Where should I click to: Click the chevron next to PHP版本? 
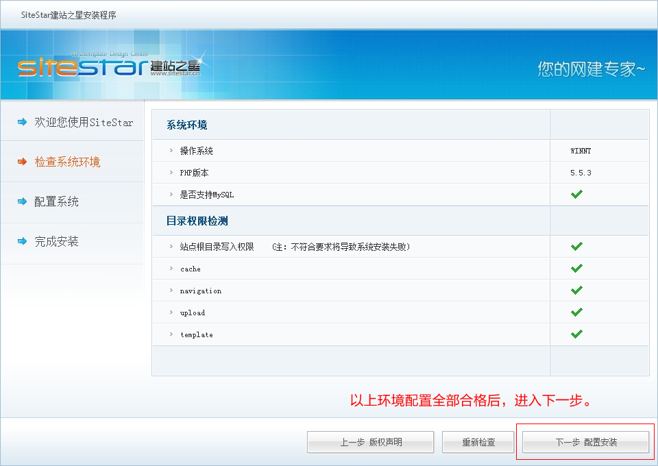tap(171, 173)
